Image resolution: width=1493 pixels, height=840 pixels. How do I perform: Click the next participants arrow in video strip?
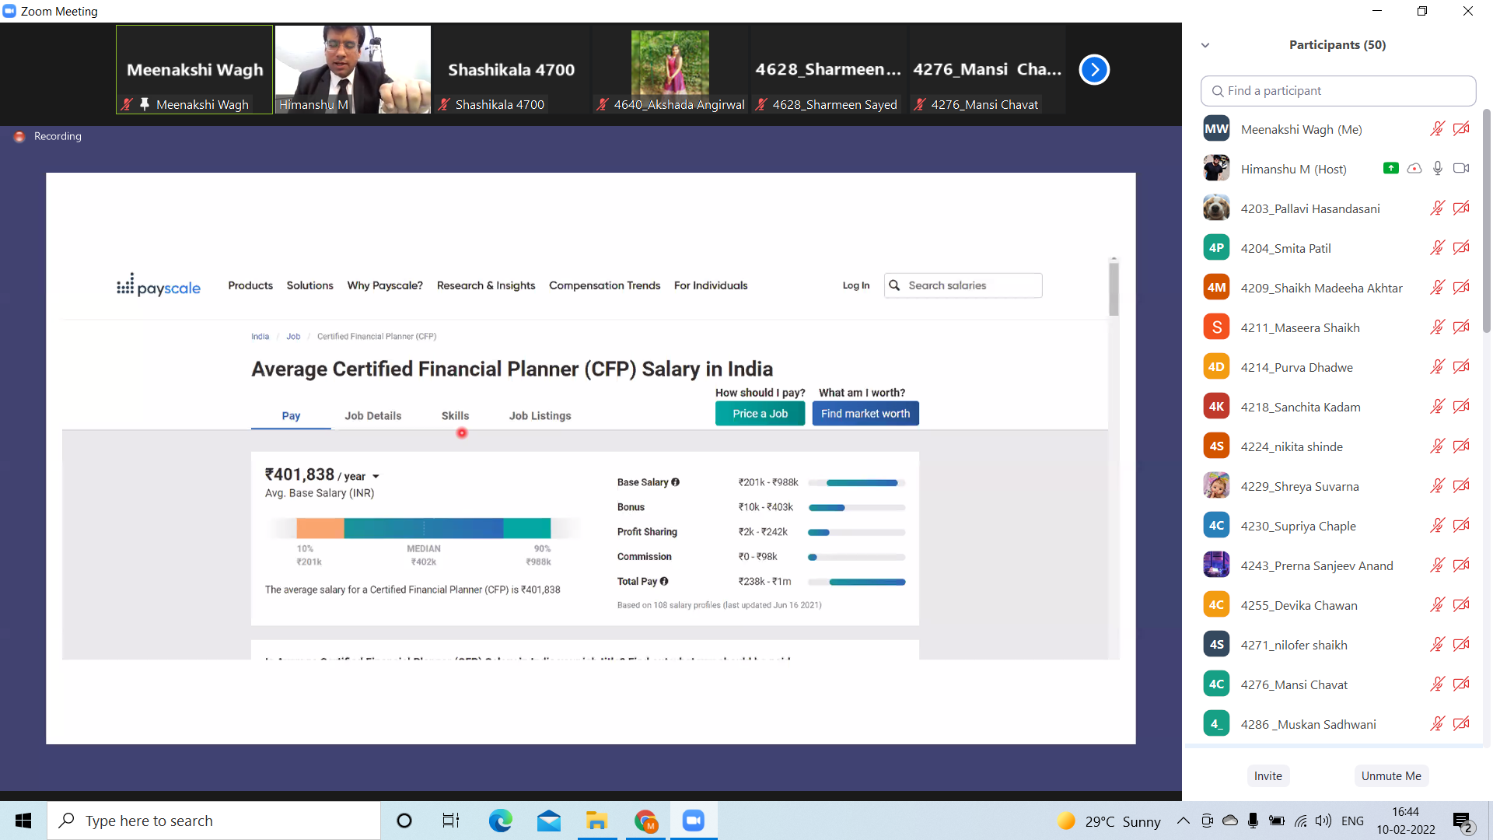pos(1094,70)
